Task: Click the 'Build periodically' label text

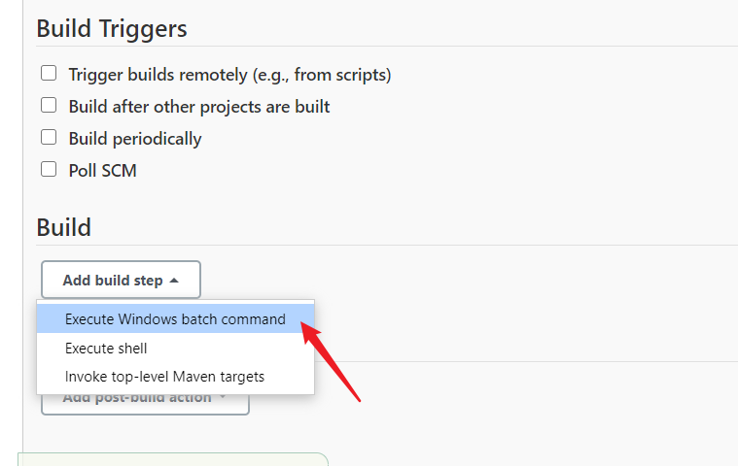Action: tap(135, 139)
